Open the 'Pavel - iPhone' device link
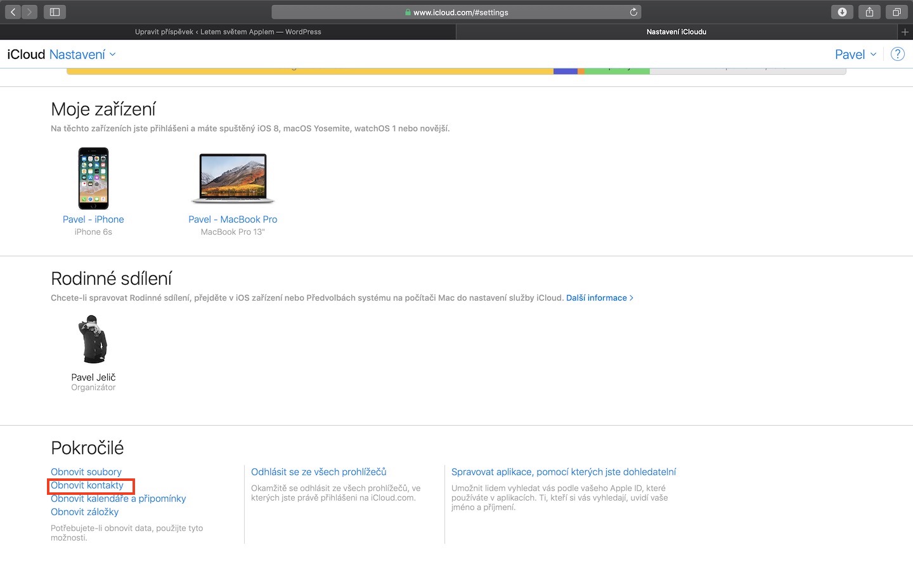Image resolution: width=913 pixels, height=571 pixels. tap(93, 220)
